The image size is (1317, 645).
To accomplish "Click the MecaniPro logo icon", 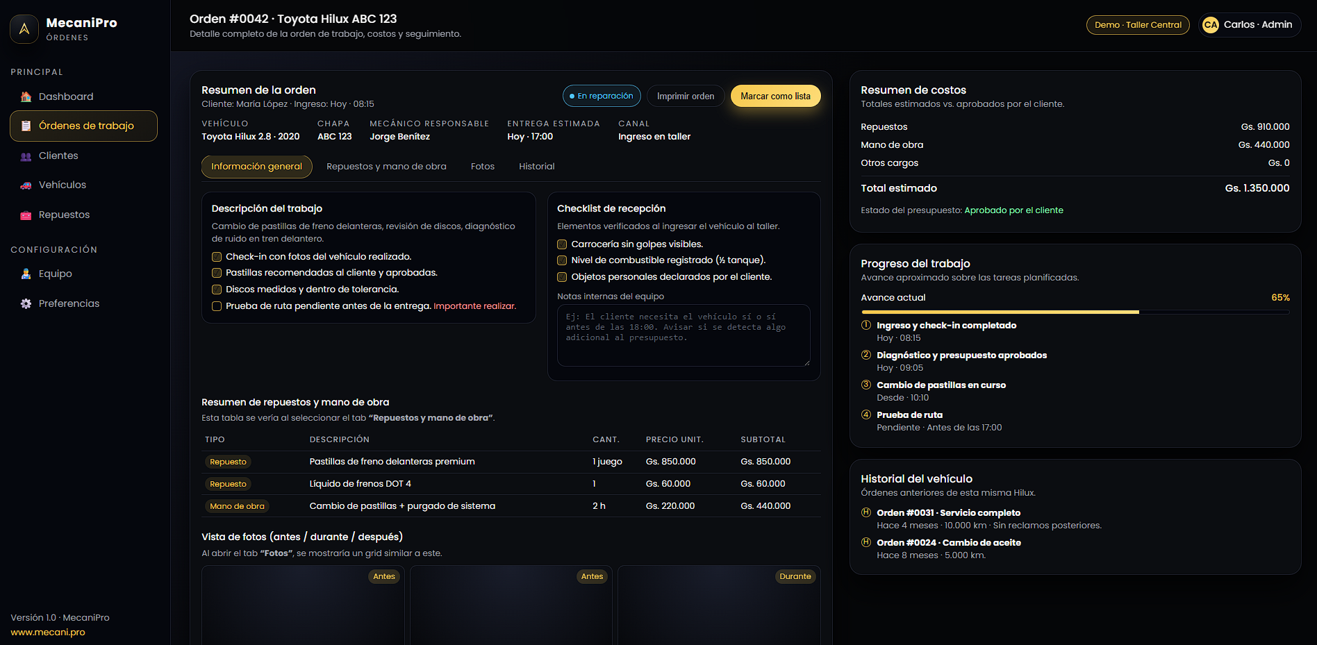I will (24, 29).
